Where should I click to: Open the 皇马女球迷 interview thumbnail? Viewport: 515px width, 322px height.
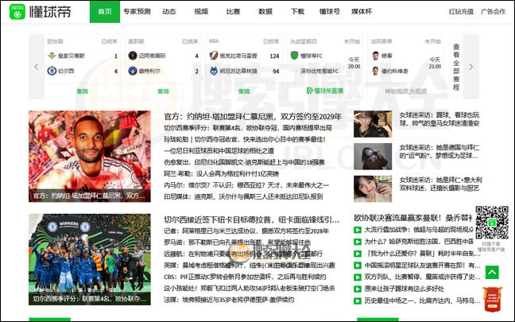coord(373,124)
